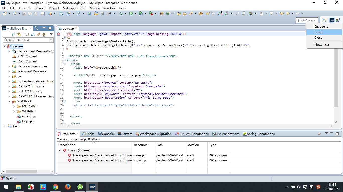The image size is (343, 192).
Task: Collapse the WebRoot folder node
Action: click(9, 101)
